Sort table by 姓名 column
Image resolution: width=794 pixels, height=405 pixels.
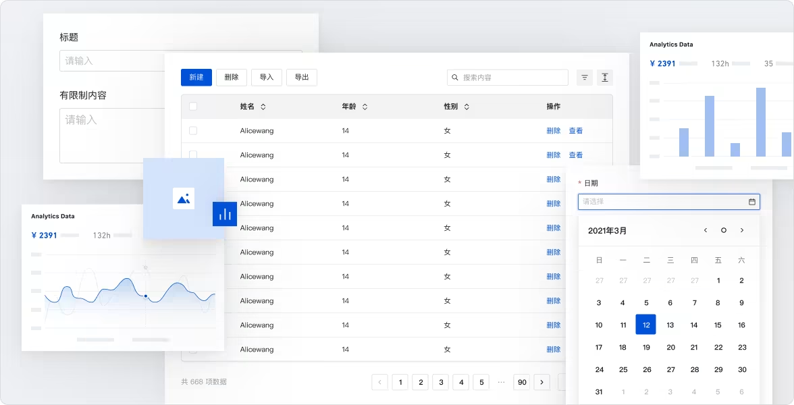point(263,107)
